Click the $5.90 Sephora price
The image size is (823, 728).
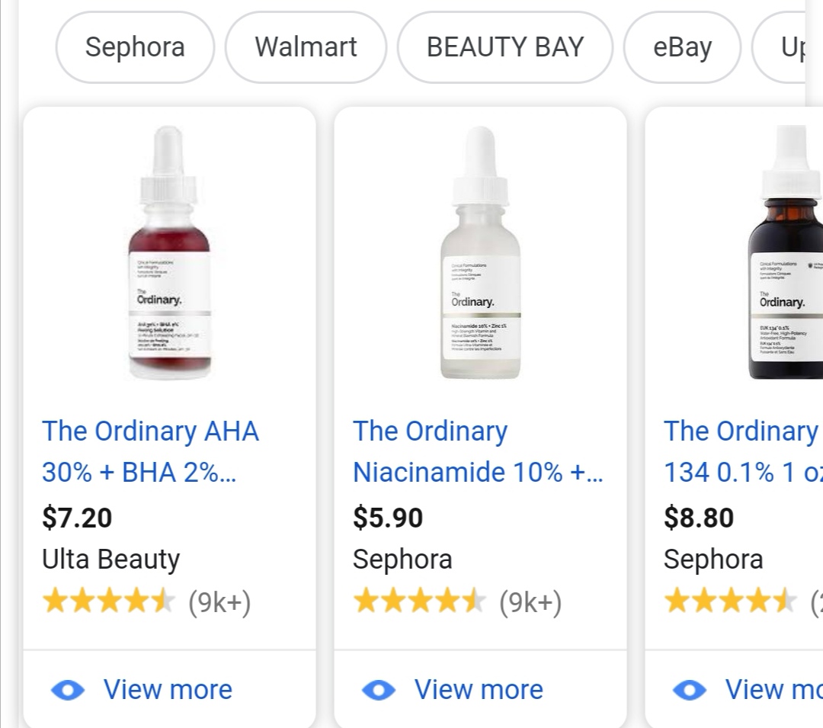(388, 518)
